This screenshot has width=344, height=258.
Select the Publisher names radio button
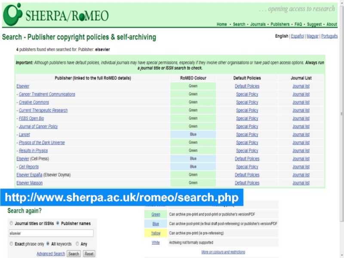[x=58, y=224]
